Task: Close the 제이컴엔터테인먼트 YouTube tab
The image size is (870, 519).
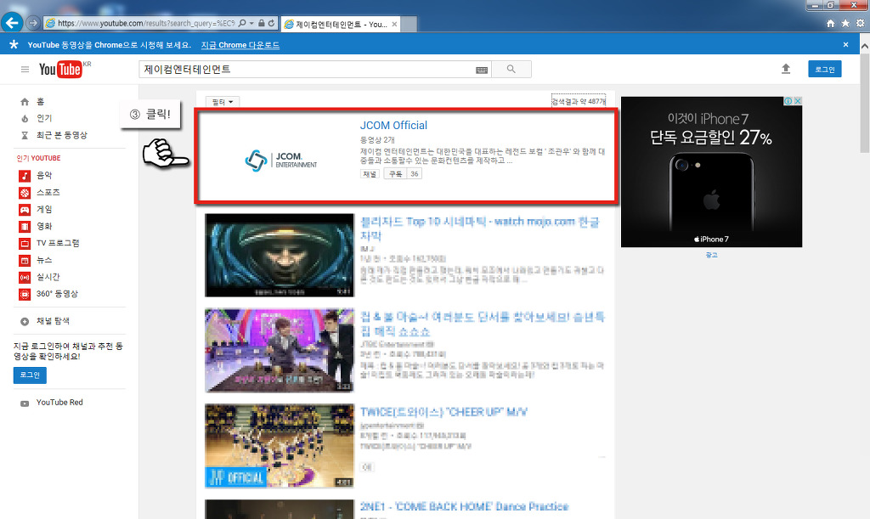Action: 394,25
